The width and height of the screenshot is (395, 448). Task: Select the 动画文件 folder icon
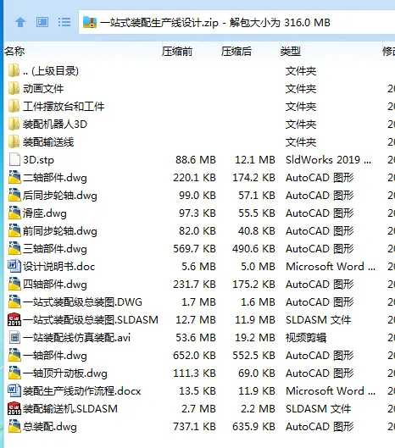point(14,88)
